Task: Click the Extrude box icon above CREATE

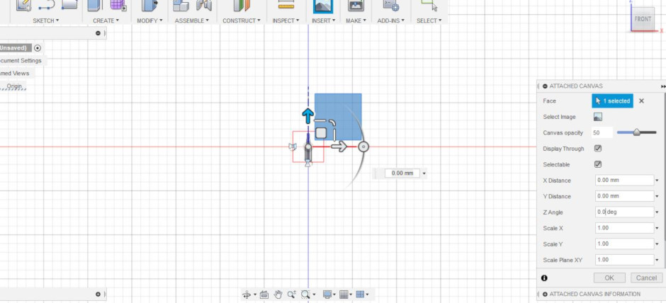Action: click(95, 6)
